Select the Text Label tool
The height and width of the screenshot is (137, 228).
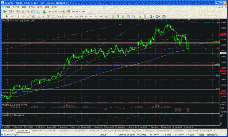point(48,16)
